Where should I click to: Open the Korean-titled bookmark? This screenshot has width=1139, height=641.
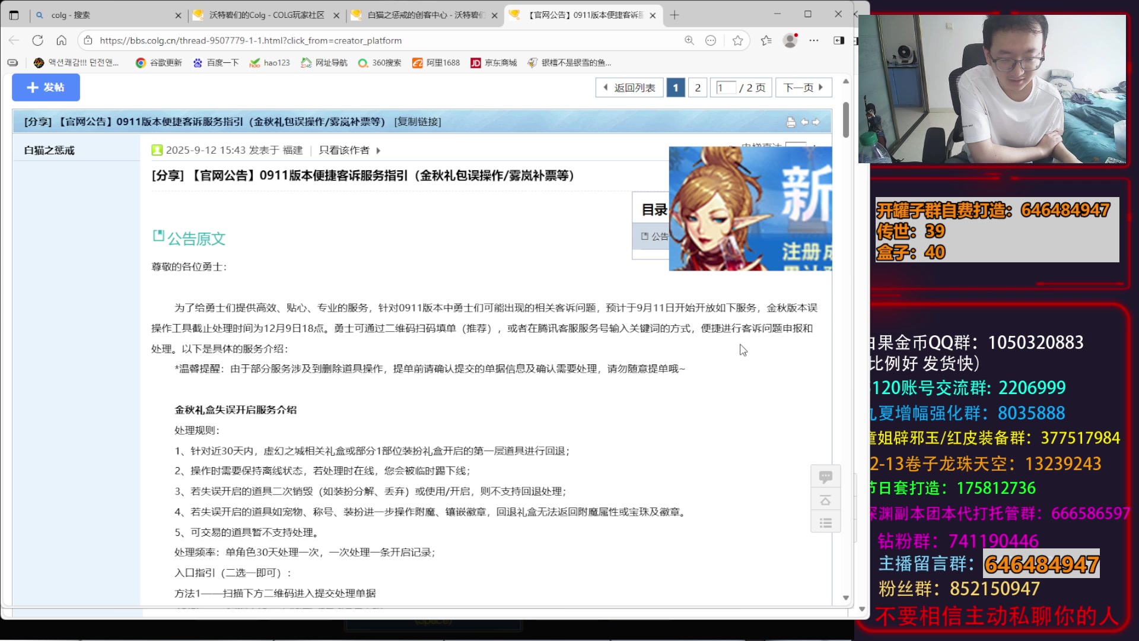77,62
